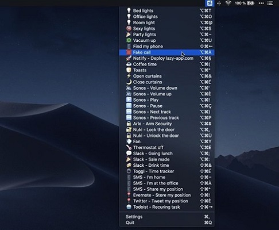Click the moon icon beside Close curtains
The height and width of the screenshot is (230, 279).
129,82
